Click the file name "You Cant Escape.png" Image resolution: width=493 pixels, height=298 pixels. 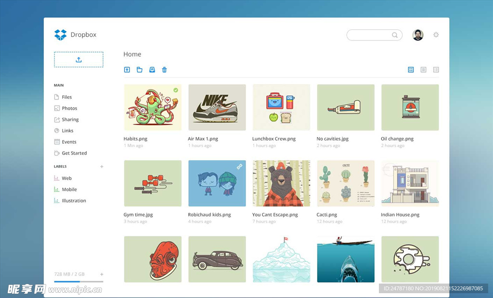coord(275,215)
